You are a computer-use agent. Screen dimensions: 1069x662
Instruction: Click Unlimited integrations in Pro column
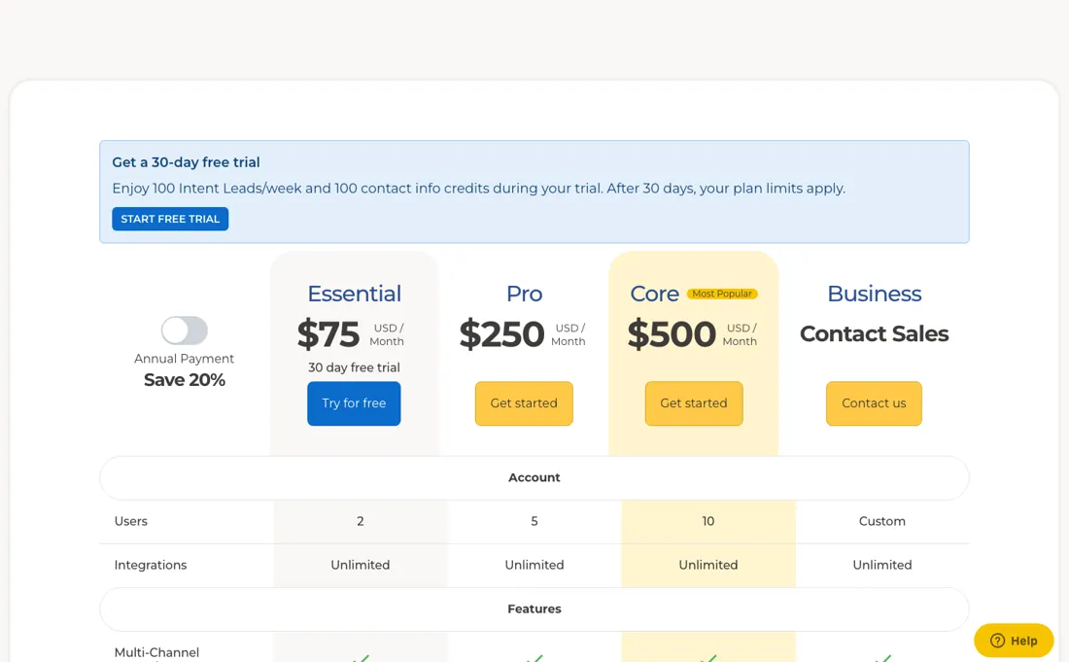click(x=534, y=565)
